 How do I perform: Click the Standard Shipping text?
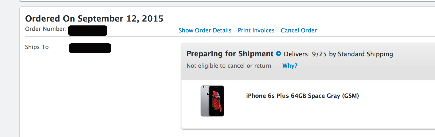tap(365, 54)
